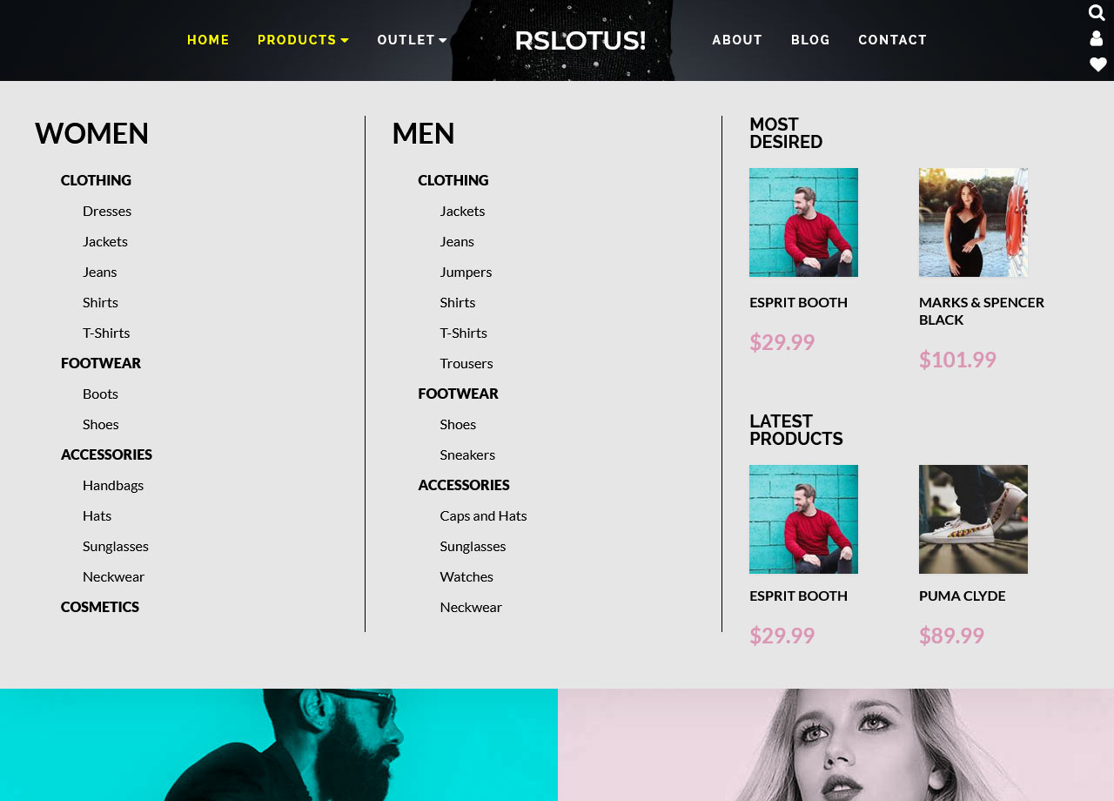
Task: Open the Contact page
Action: [x=893, y=40]
